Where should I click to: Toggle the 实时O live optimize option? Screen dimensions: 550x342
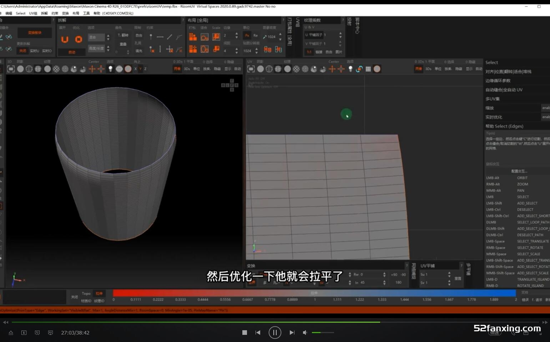point(47,51)
